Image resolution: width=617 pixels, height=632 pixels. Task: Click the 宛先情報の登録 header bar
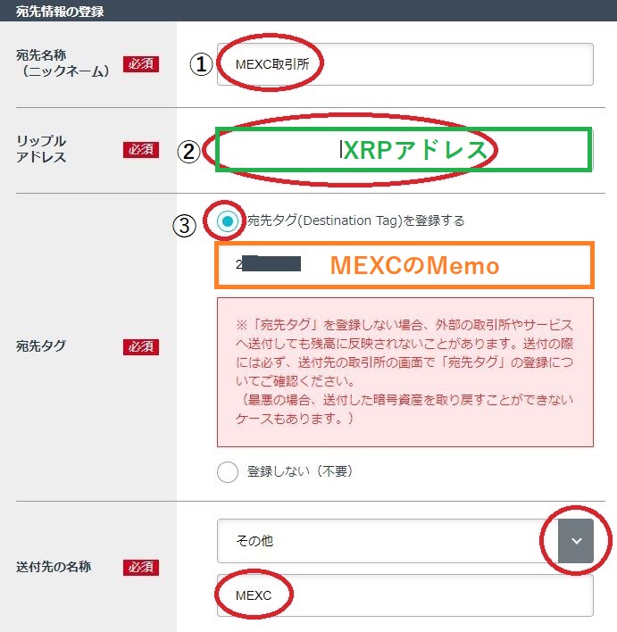pos(309,11)
